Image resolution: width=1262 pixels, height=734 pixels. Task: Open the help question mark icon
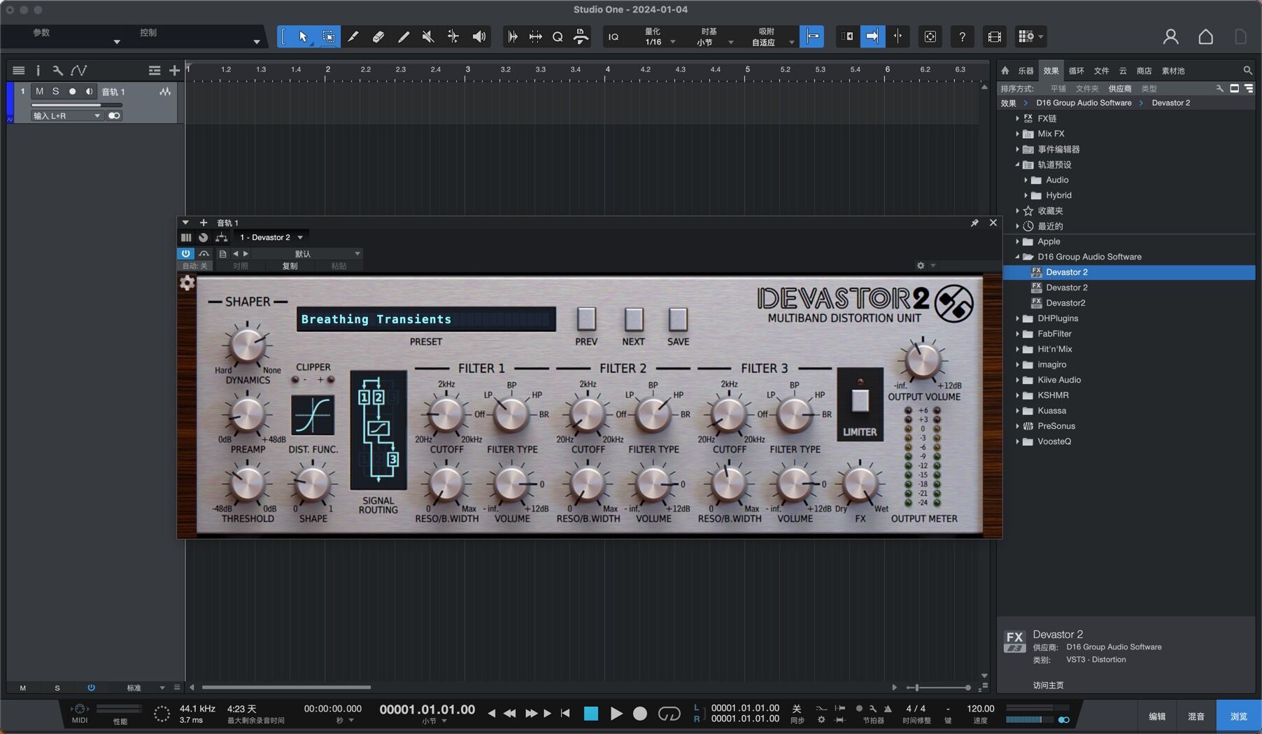click(963, 36)
